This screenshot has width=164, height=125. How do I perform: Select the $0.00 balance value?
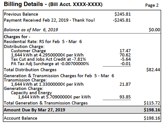click(154, 30)
